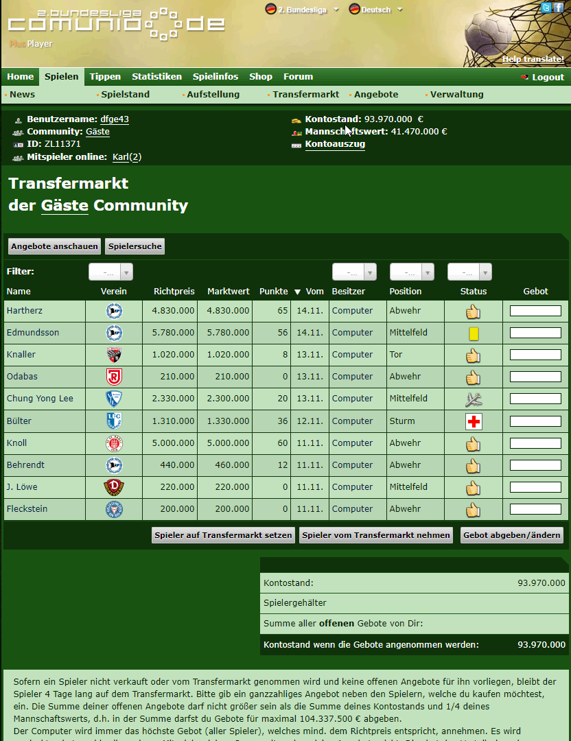This screenshot has width=571, height=741.
Task: Go to the News submenu
Action: (x=22, y=95)
